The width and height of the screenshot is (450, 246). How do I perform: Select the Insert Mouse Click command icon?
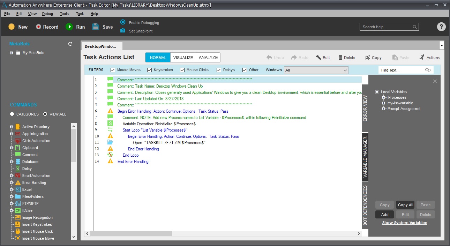tap(18, 231)
